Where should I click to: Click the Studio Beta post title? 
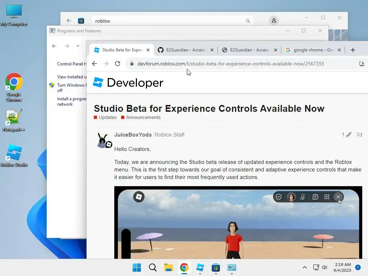pyautogui.click(x=209, y=109)
